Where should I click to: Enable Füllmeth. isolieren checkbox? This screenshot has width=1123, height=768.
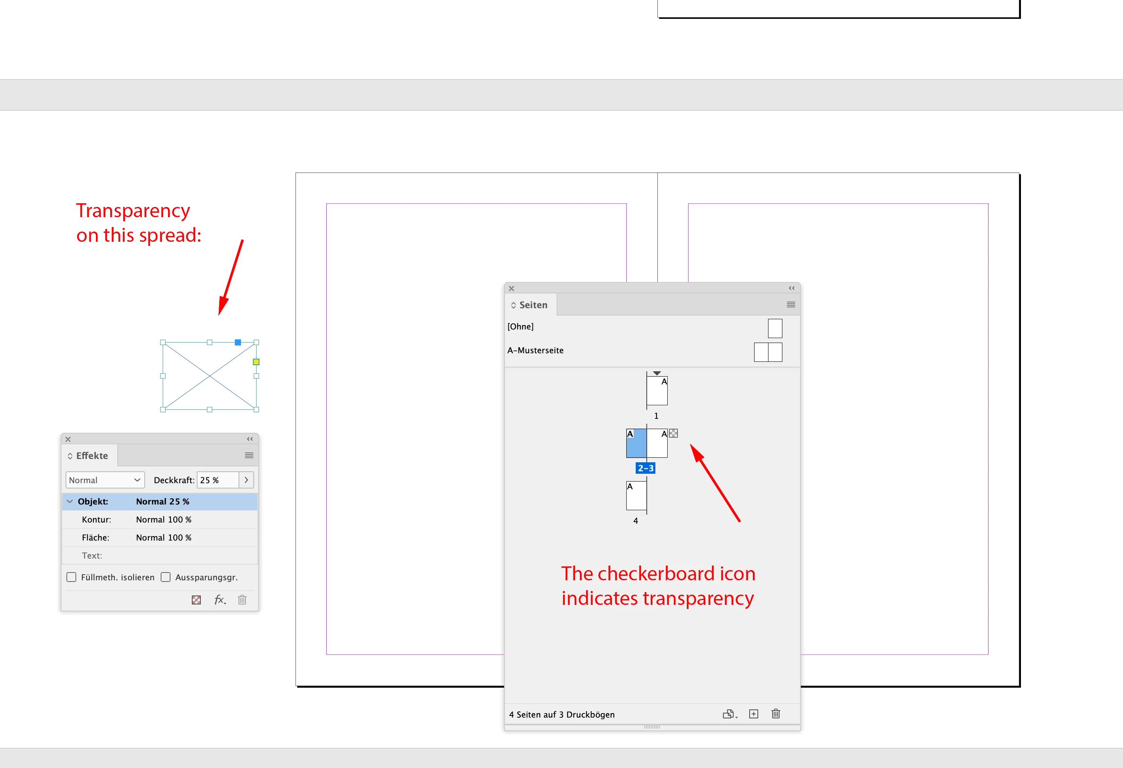pyautogui.click(x=71, y=577)
